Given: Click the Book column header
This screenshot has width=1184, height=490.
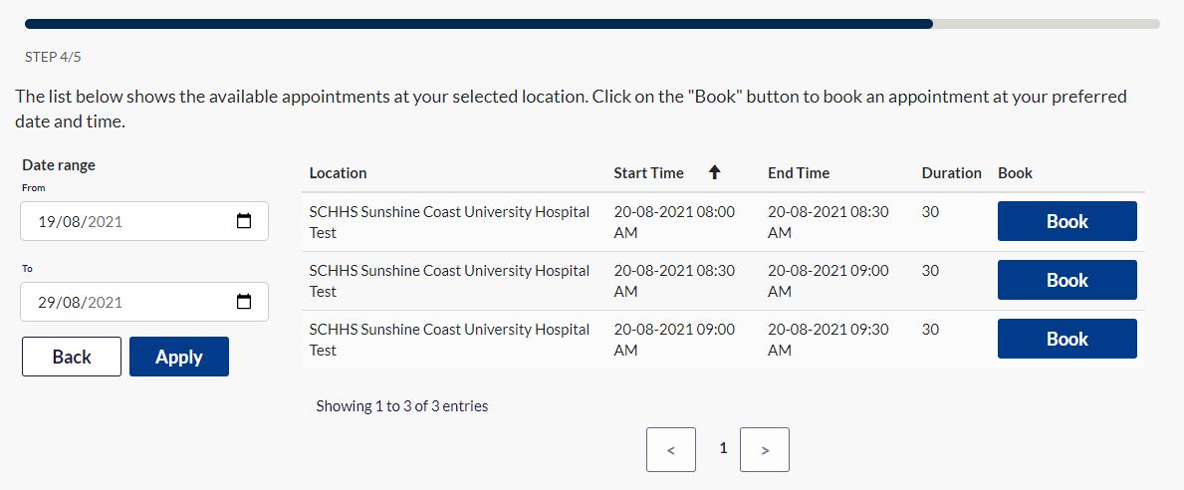Looking at the screenshot, I should (x=1015, y=172).
